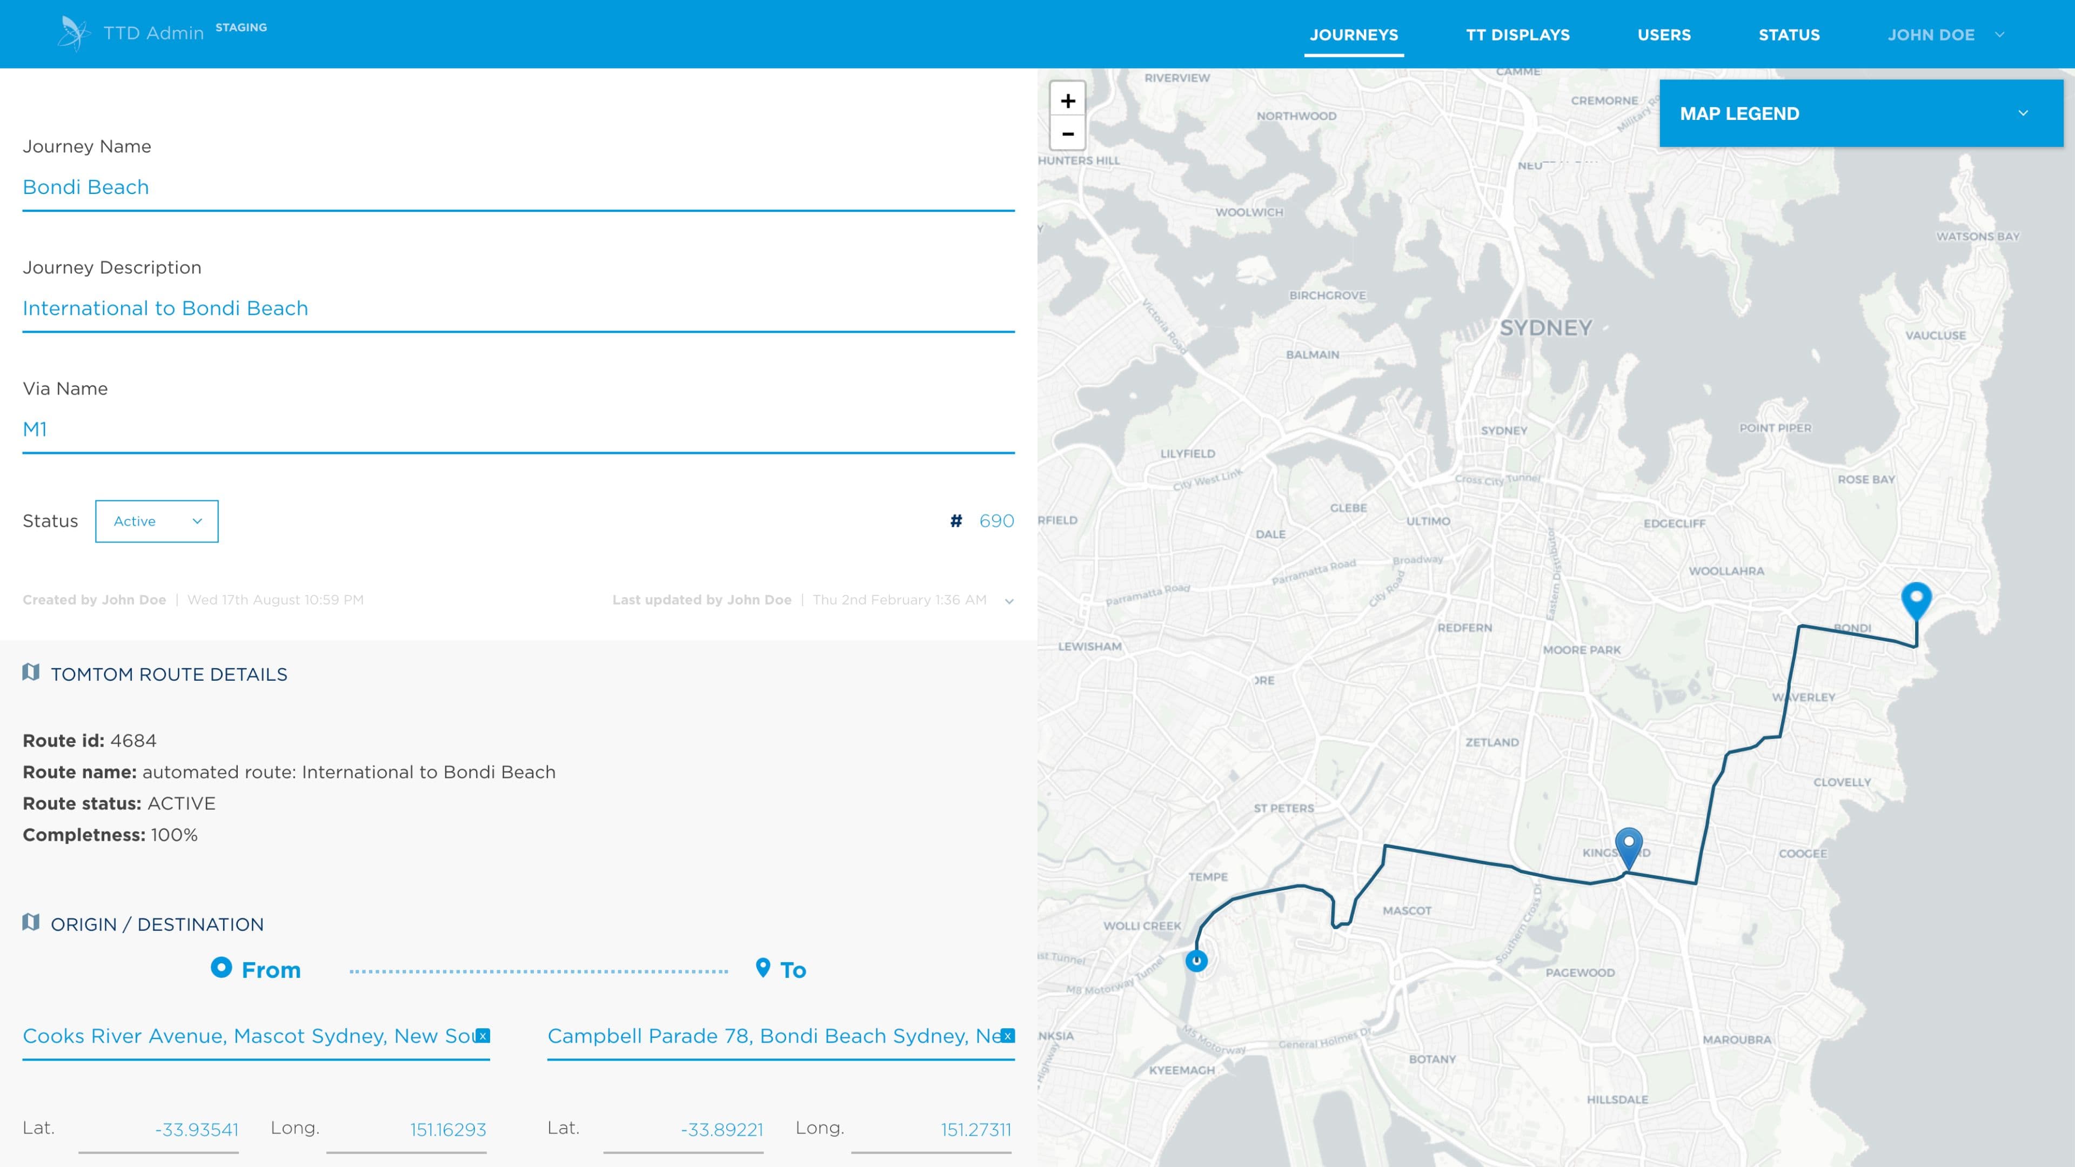Click the Created by John Doe text
The height and width of the screenshot is (1167, 2075).
point(94,600)
